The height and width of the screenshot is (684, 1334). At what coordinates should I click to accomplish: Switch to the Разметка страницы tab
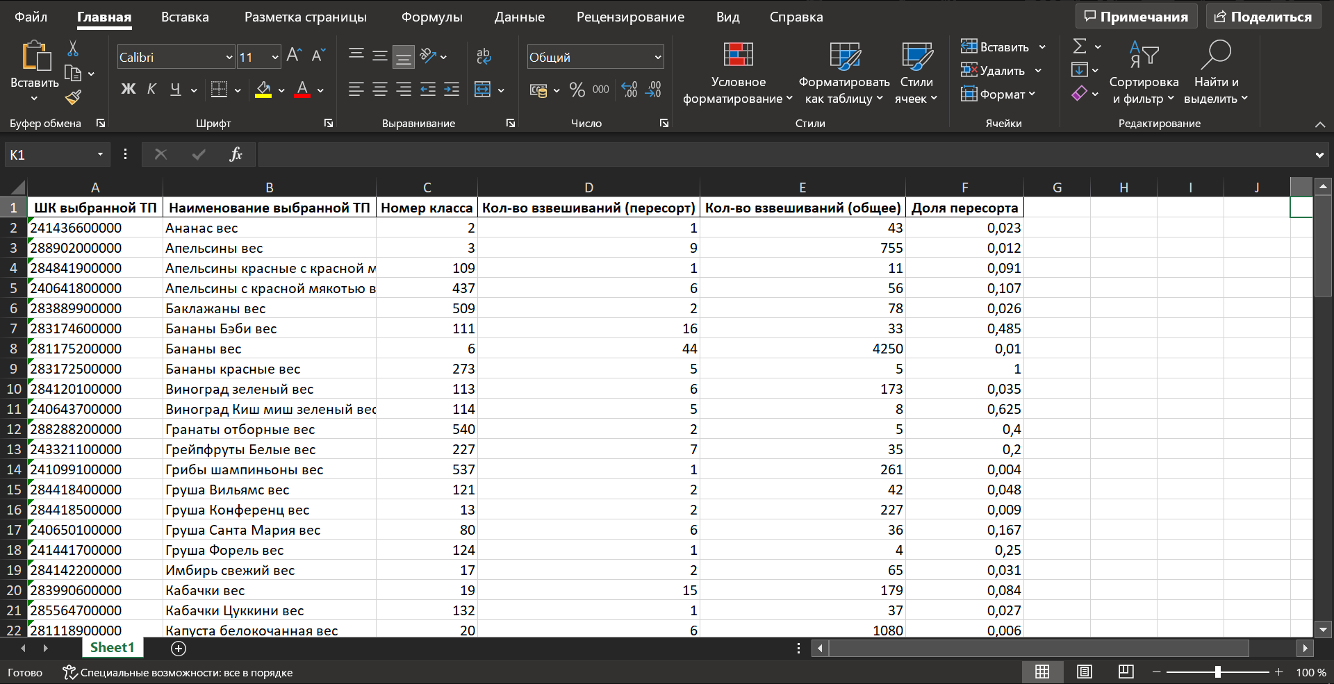(x=306, y=17)
